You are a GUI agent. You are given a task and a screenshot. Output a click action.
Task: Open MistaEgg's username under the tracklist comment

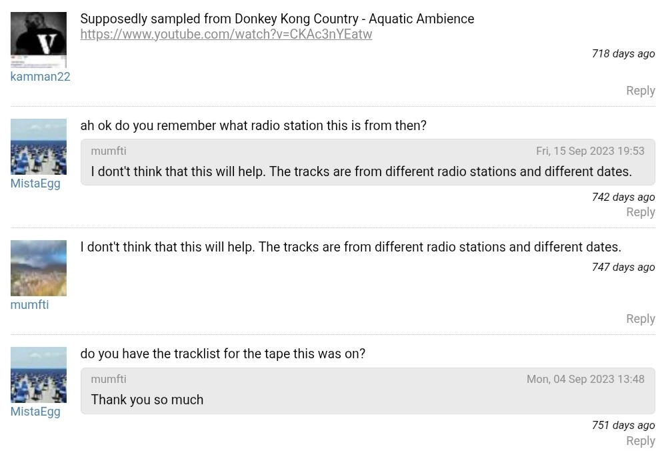click(x=35, y=412)
